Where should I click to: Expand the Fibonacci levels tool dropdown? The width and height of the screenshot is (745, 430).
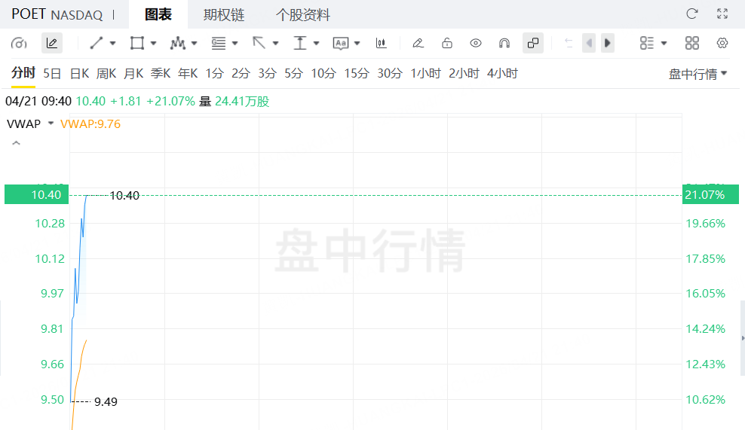tap(235, 43)
